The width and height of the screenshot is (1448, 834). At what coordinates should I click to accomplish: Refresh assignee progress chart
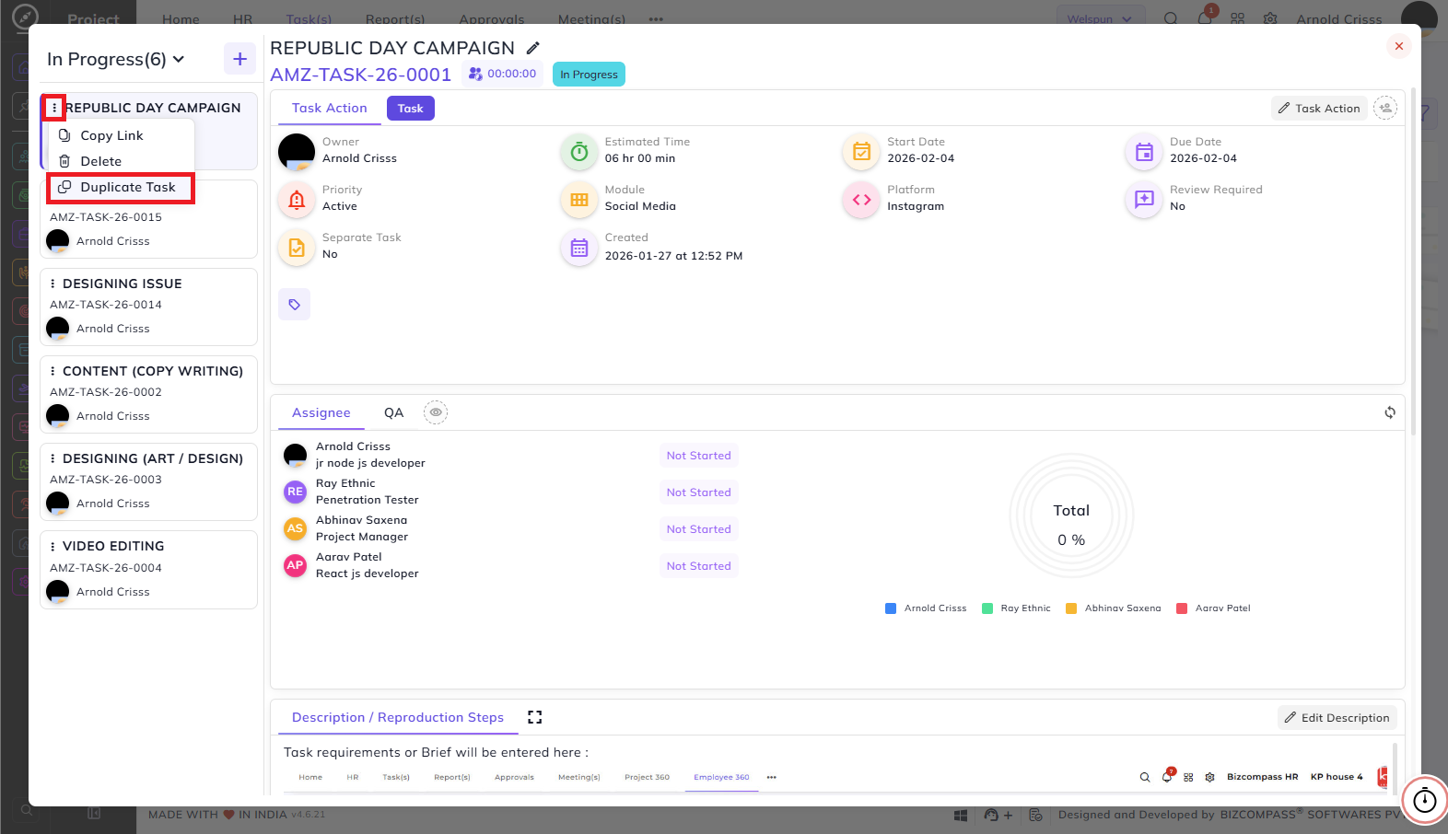click(x=1390, y=412)
